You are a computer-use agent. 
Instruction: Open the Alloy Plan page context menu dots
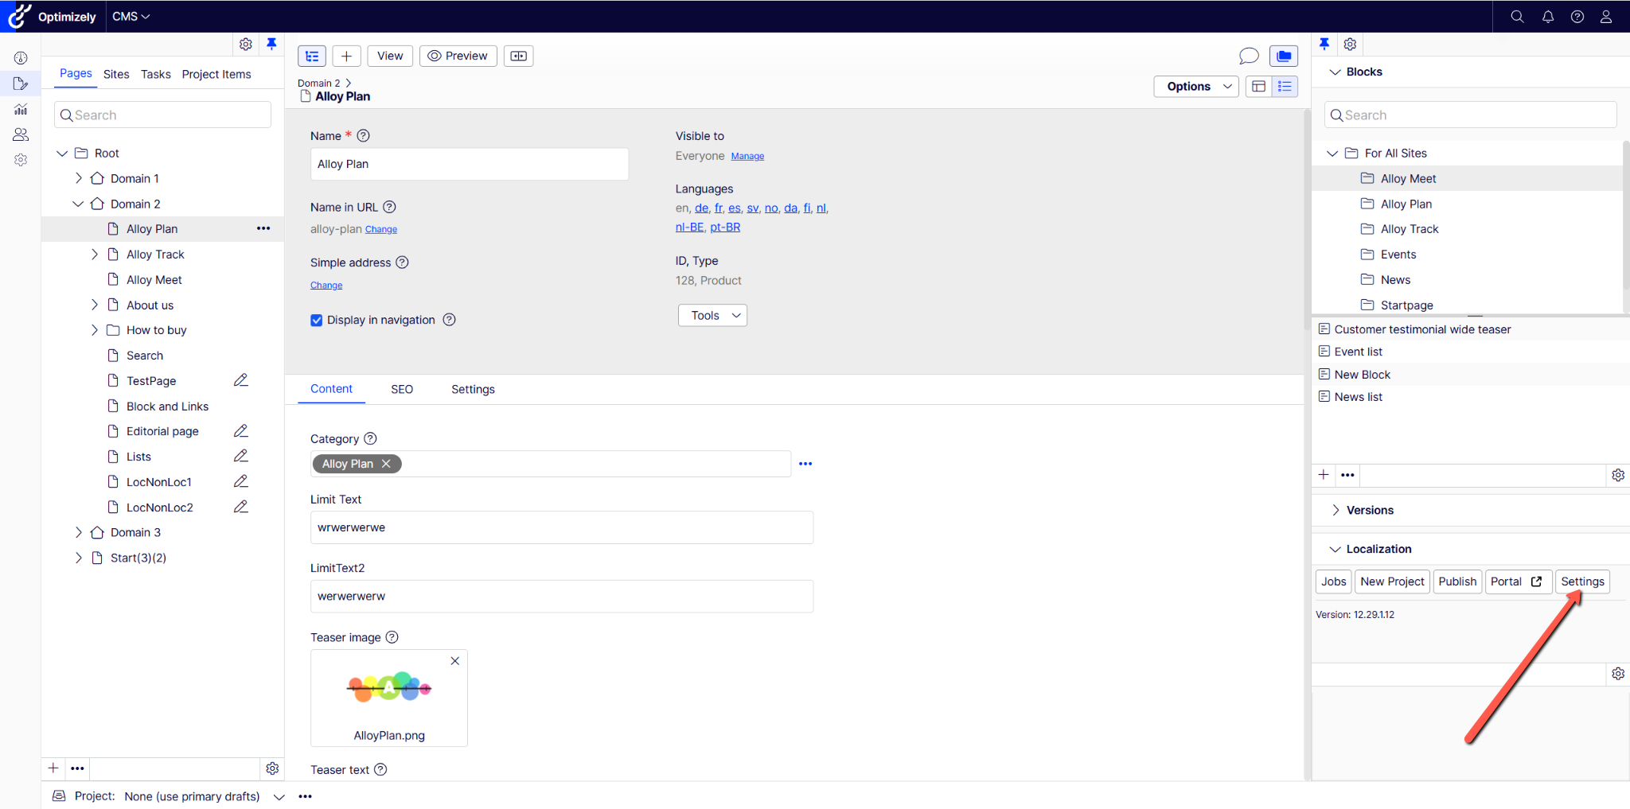[263, 228]
